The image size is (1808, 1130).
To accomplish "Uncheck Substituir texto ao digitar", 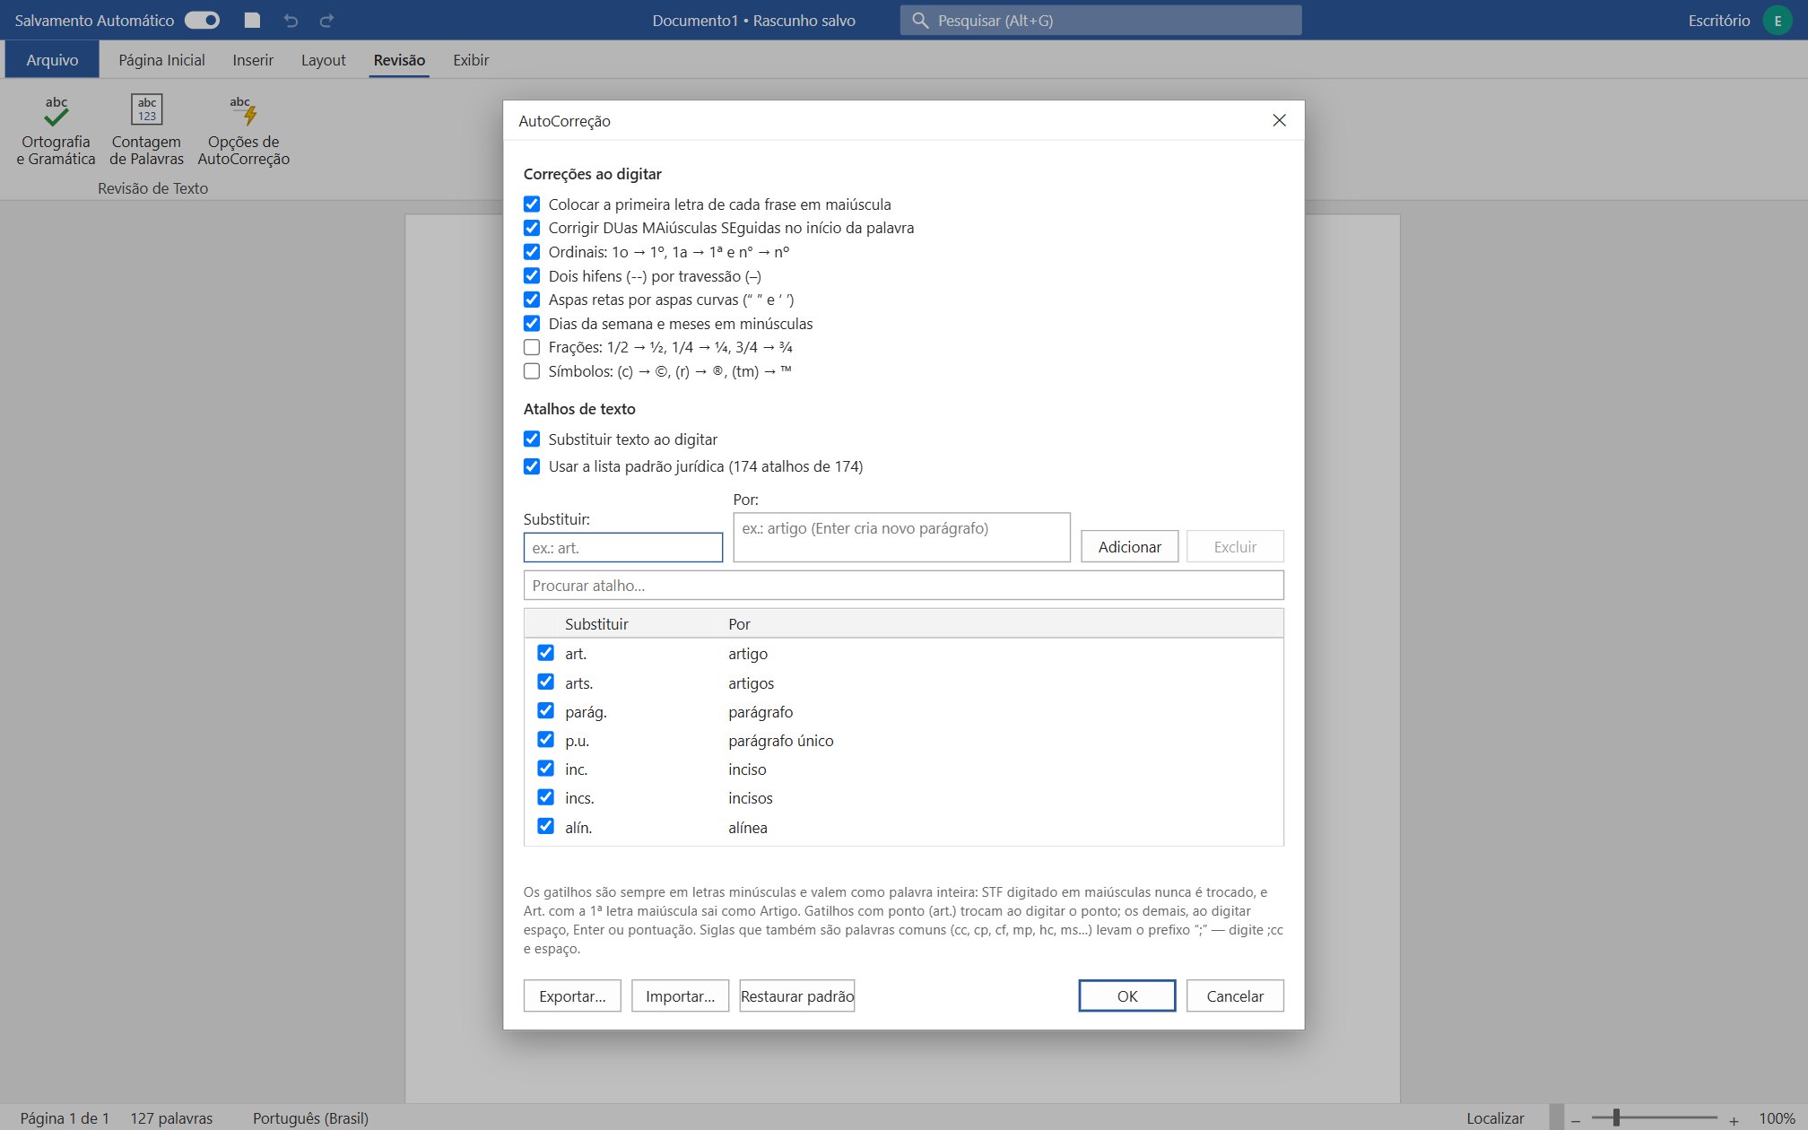I will 532,439.
